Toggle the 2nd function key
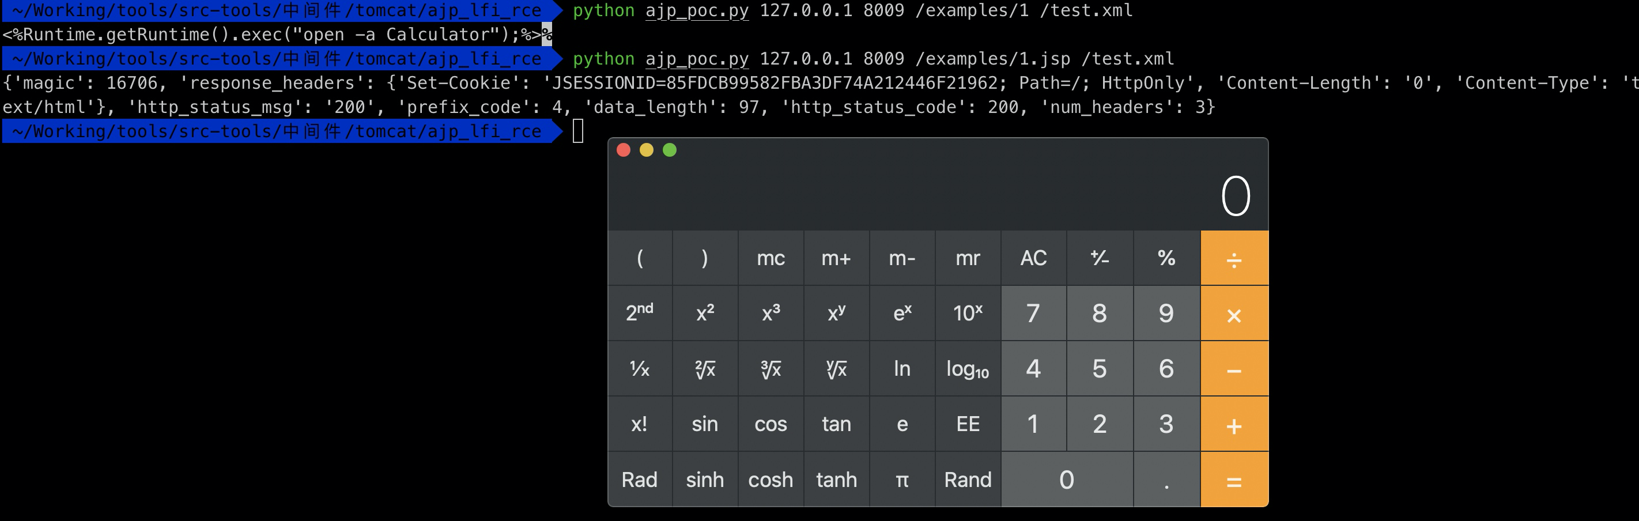 coord(640,313)
